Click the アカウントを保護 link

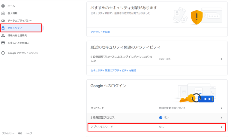click(98, 32)
